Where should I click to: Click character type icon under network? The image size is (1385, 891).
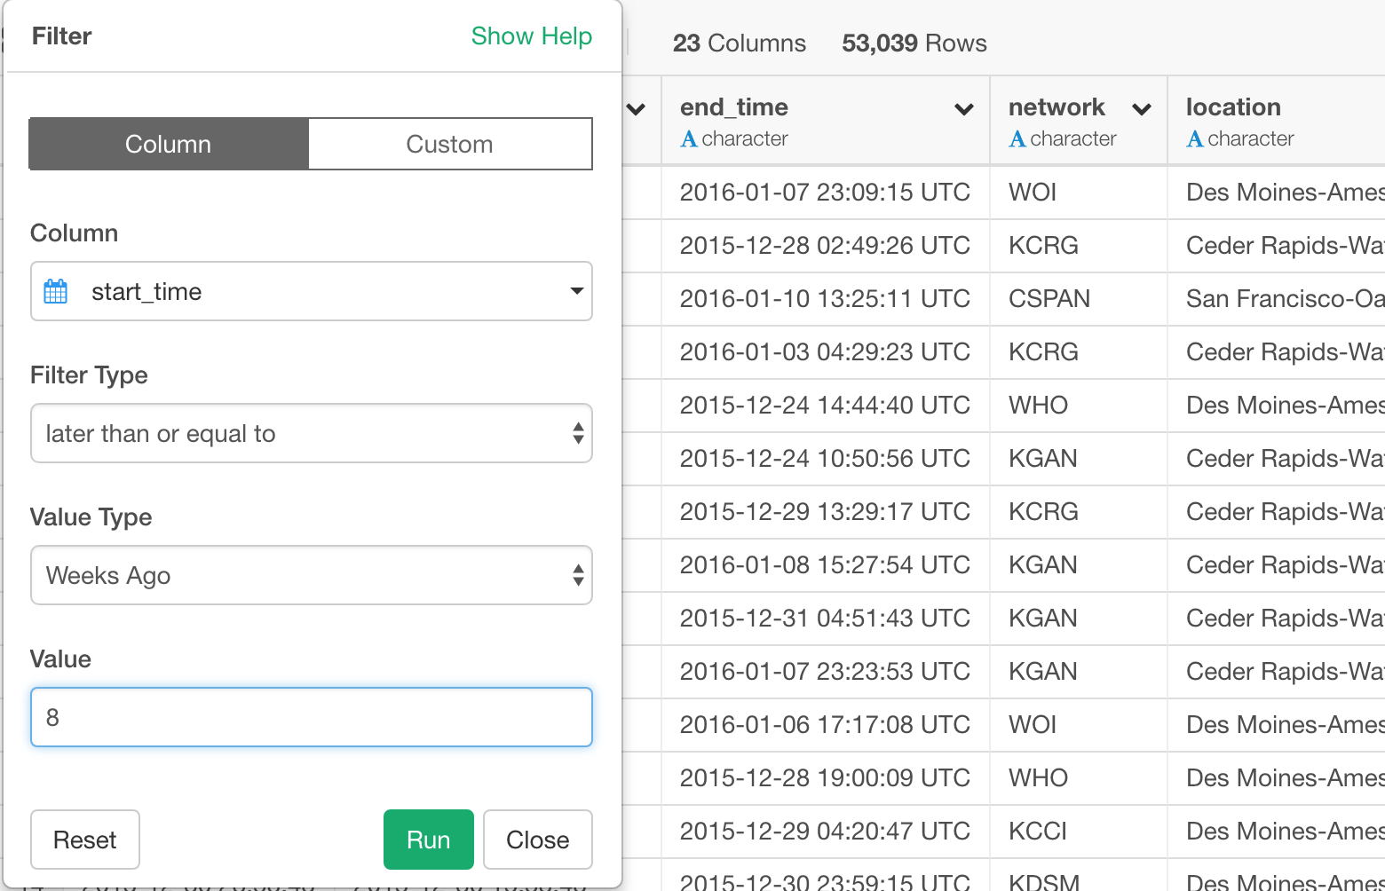click(x=1017, y=139)
